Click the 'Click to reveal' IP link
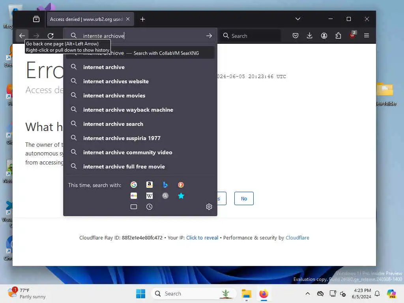Viewport: 404px width, 303px height. (202, 238)
